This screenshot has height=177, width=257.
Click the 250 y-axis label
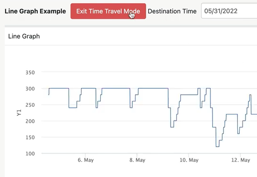(x=30, y=105)
